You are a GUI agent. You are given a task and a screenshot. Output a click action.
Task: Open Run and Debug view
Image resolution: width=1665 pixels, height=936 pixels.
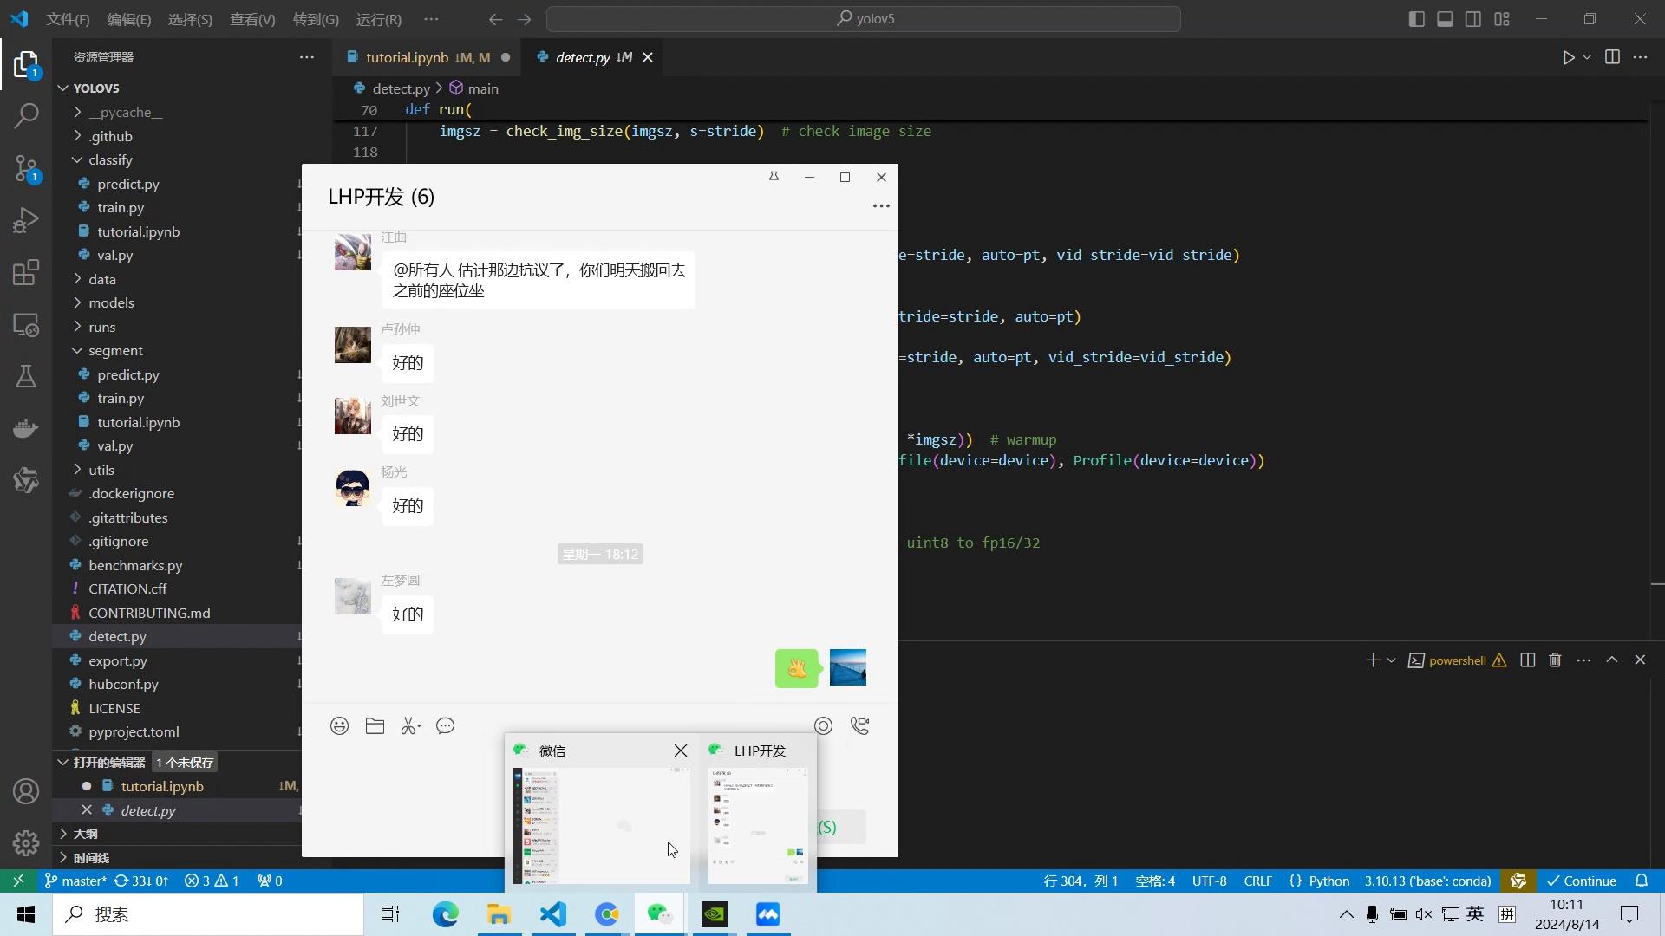(x=26, y=220)
